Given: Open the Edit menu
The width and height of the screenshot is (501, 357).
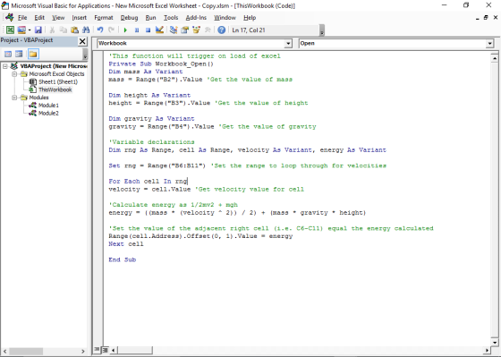Looking at the screenshot, I should point(39,18).
